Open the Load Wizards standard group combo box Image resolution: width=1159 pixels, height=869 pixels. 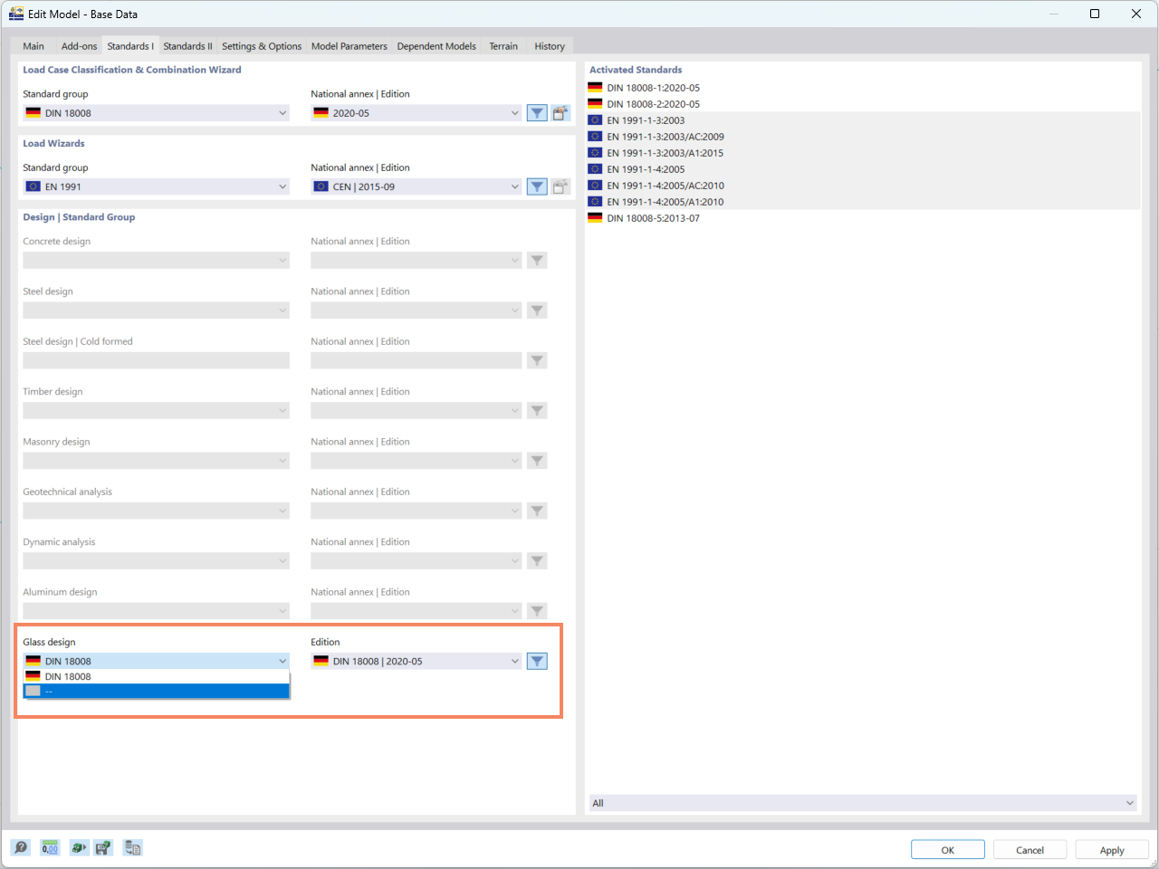tap(154, 186)
